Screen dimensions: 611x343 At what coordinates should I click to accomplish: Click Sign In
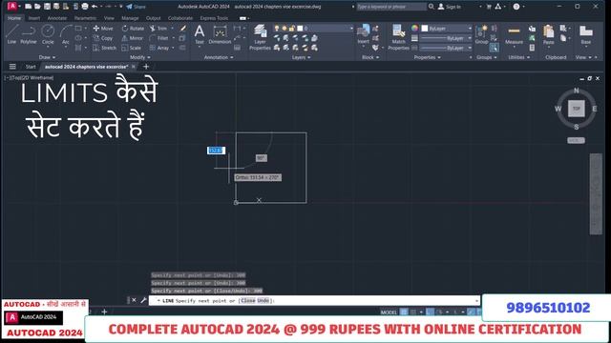[x=450, y=7]
